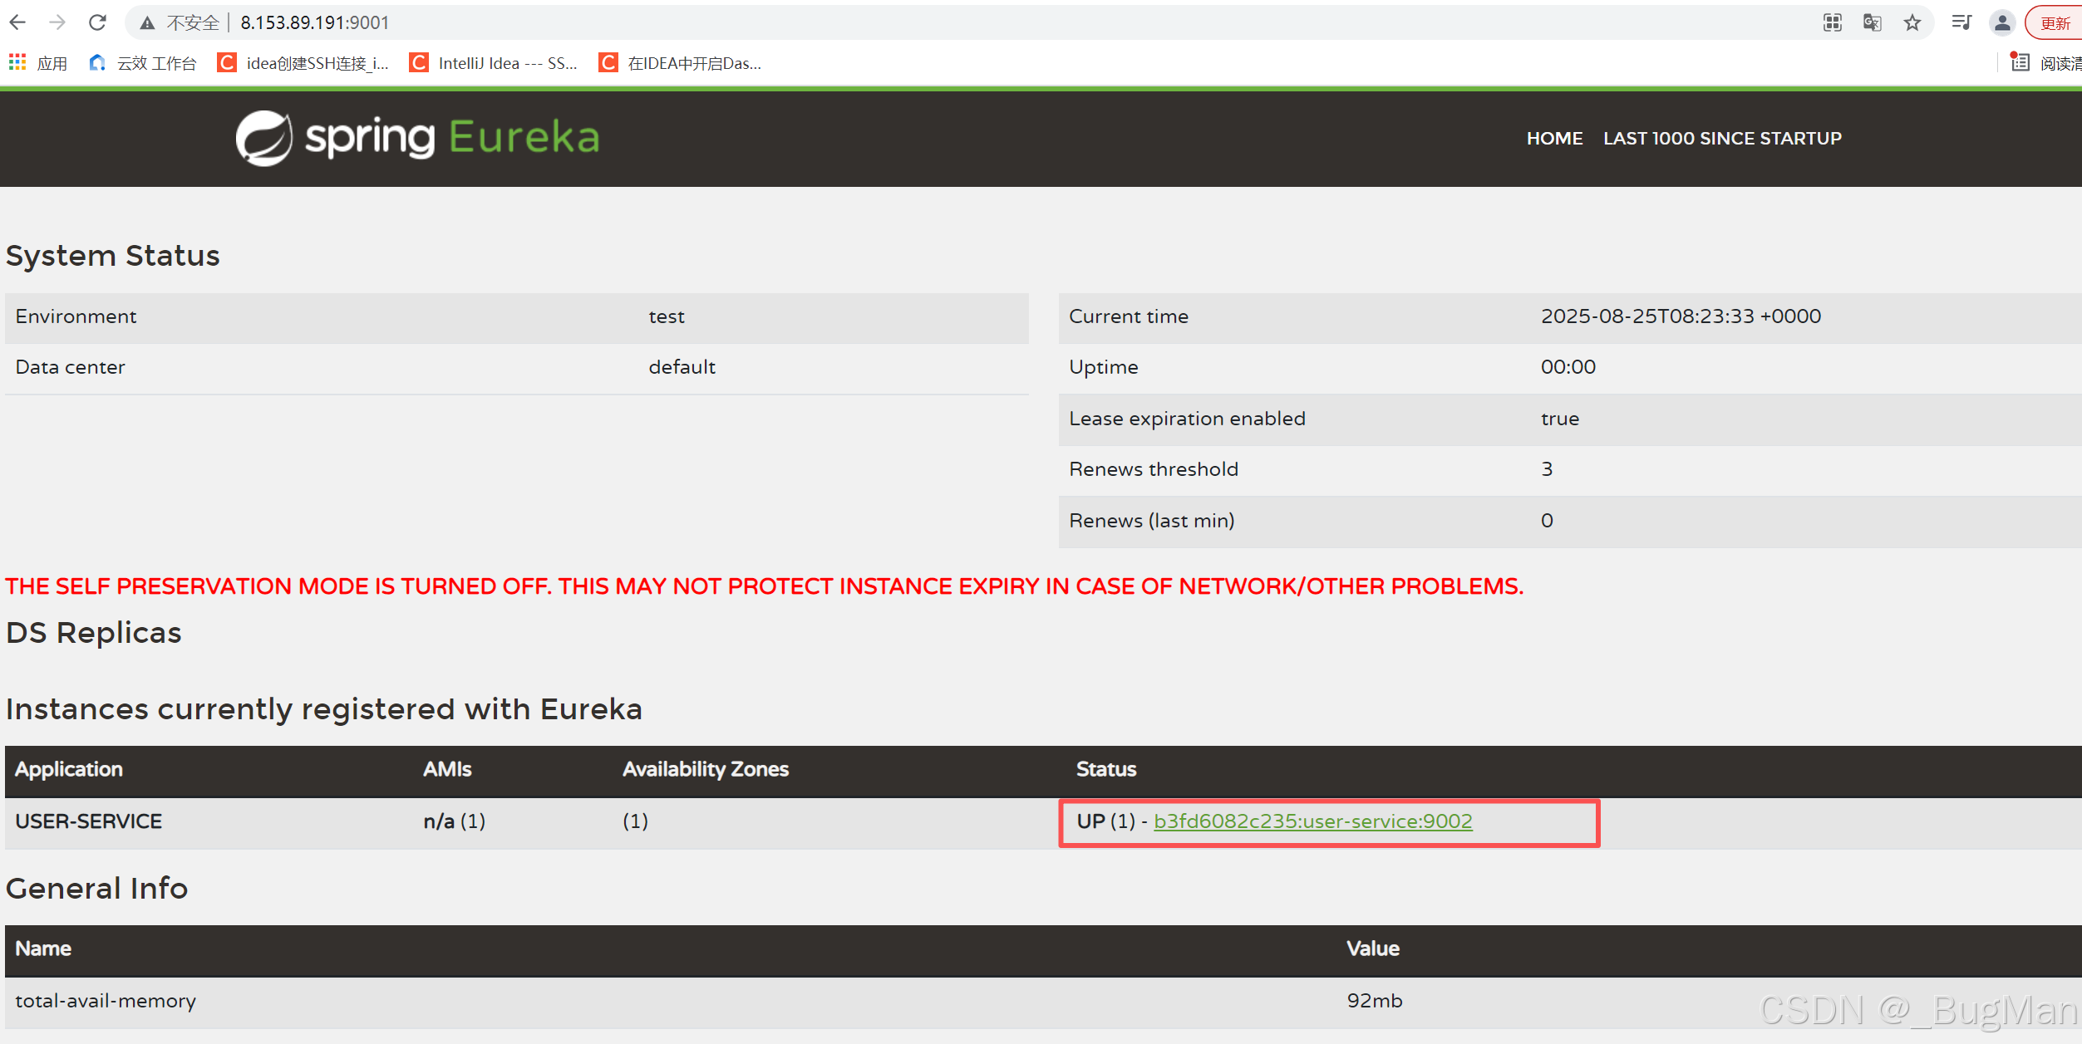Click the USER-SERVICE application cell

click(x=89, y=821)
